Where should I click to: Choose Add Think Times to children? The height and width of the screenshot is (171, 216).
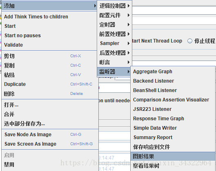coord(49,17)
